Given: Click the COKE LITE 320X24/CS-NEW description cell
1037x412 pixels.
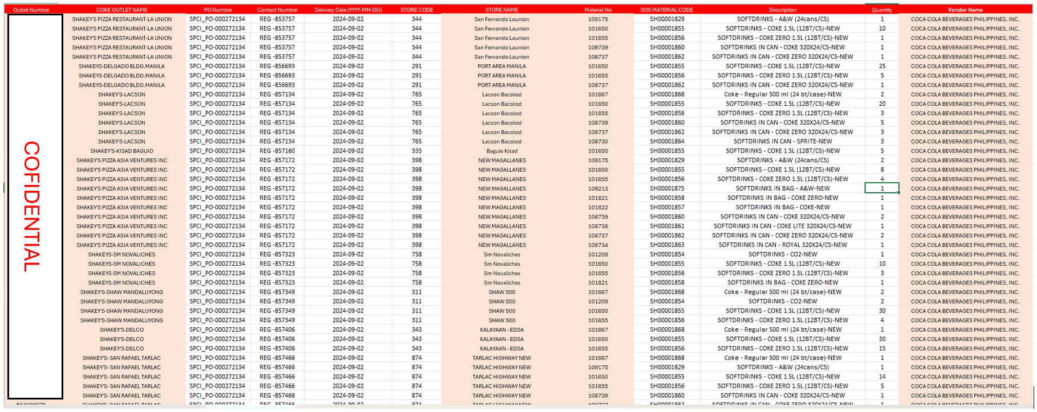Looking at the screenshot, I should coord(783,226).
